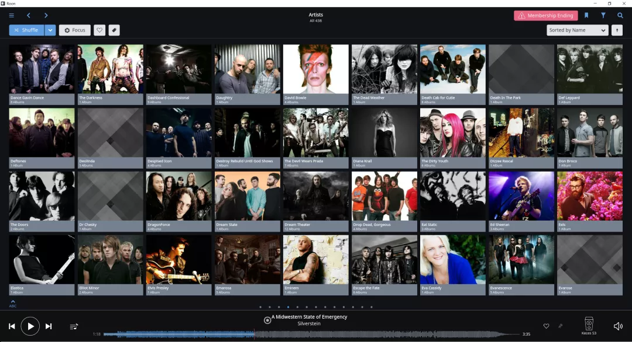Skip to the previous track
This screenshot has width=632, height=342.
[12, 326]
